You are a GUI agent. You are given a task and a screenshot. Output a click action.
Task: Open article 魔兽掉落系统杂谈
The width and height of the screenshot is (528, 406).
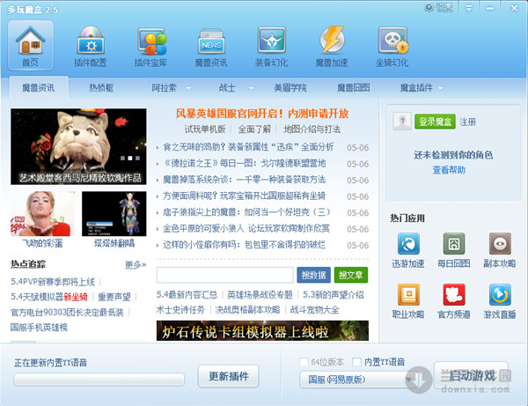(244, 180)
